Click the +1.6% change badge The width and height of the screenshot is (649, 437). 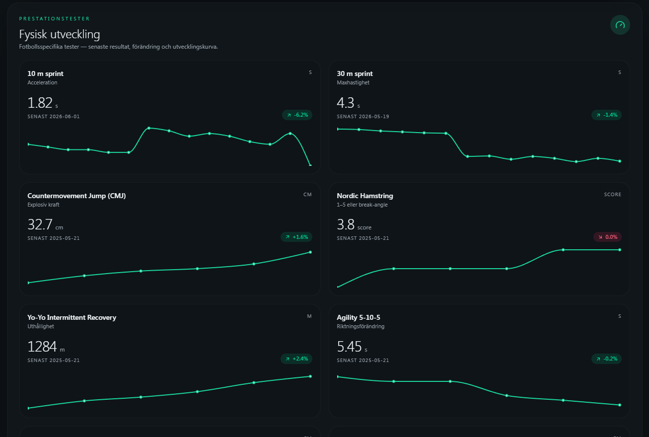(296, 237)
